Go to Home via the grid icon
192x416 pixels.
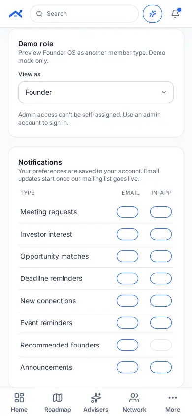[x=19, y=398]
